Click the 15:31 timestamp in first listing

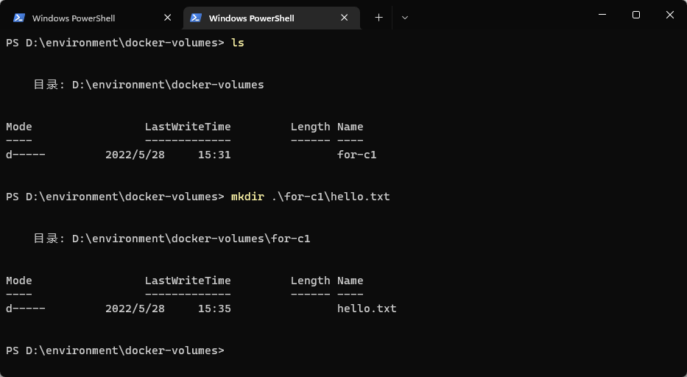click(214, 155)
